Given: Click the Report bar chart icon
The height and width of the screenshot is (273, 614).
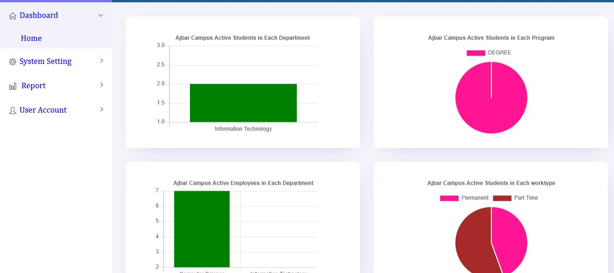Looking at the screenshot, I should (x=13, y=86).
